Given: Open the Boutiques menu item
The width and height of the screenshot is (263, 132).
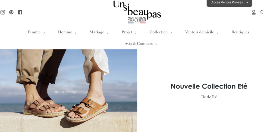Looking at the screenshot, I should [x=240, y=32].
